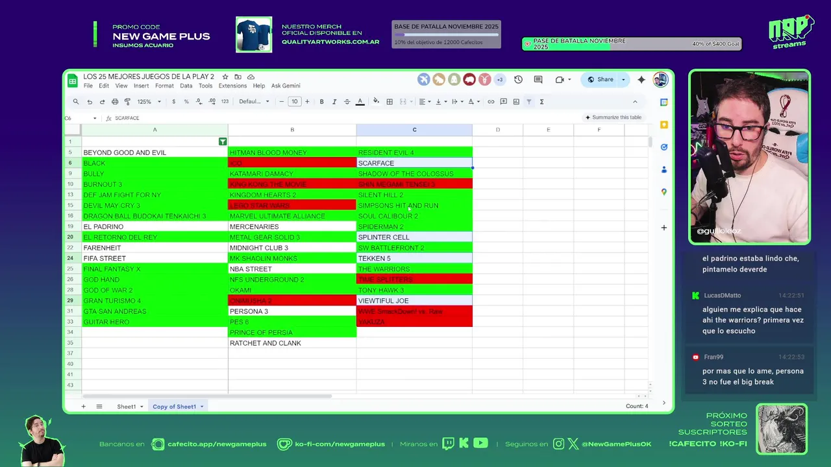831x467 pixels.
Task: Click the Share button
Action: 601,79
